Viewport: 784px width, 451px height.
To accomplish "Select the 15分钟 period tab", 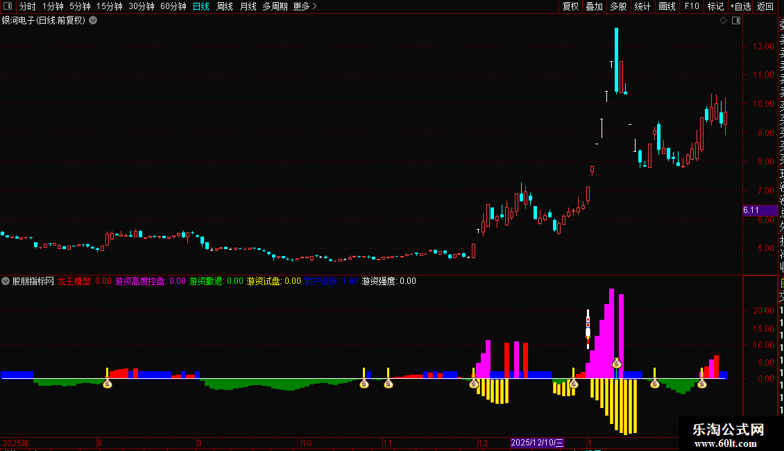I will (109, 6).
